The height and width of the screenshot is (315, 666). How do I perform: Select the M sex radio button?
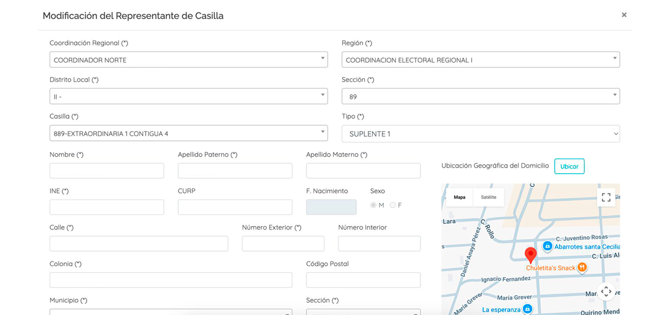tap(373, 205)
